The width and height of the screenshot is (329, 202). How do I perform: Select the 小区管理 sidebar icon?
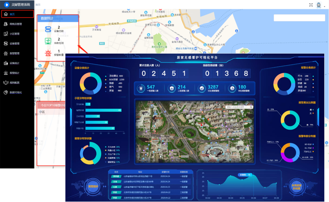[6, 34]
